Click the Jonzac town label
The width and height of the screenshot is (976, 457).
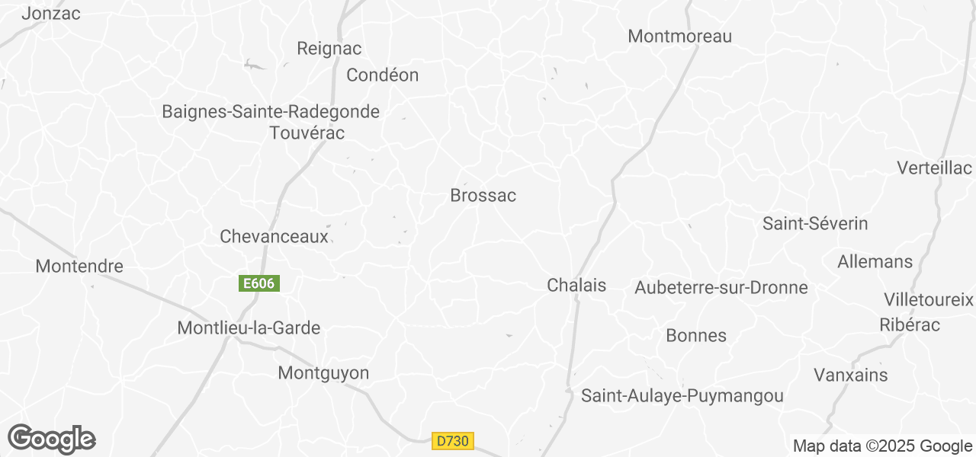coord(51,14)
